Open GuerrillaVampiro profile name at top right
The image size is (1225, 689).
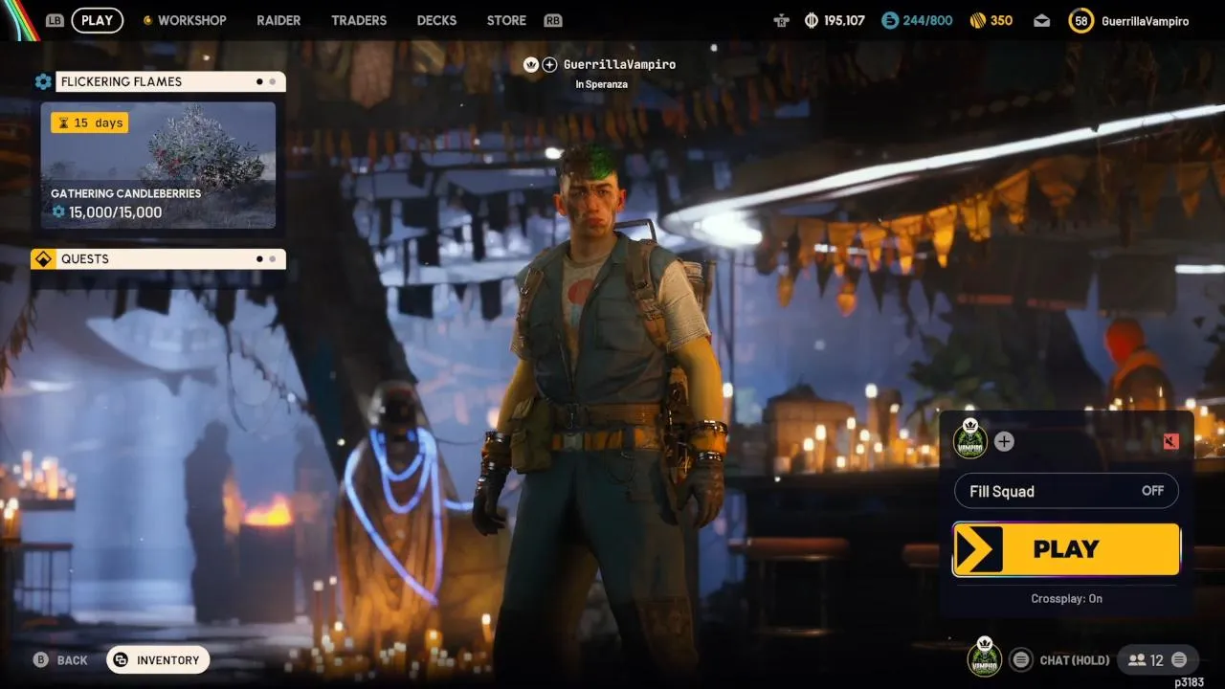(1145, 20)
